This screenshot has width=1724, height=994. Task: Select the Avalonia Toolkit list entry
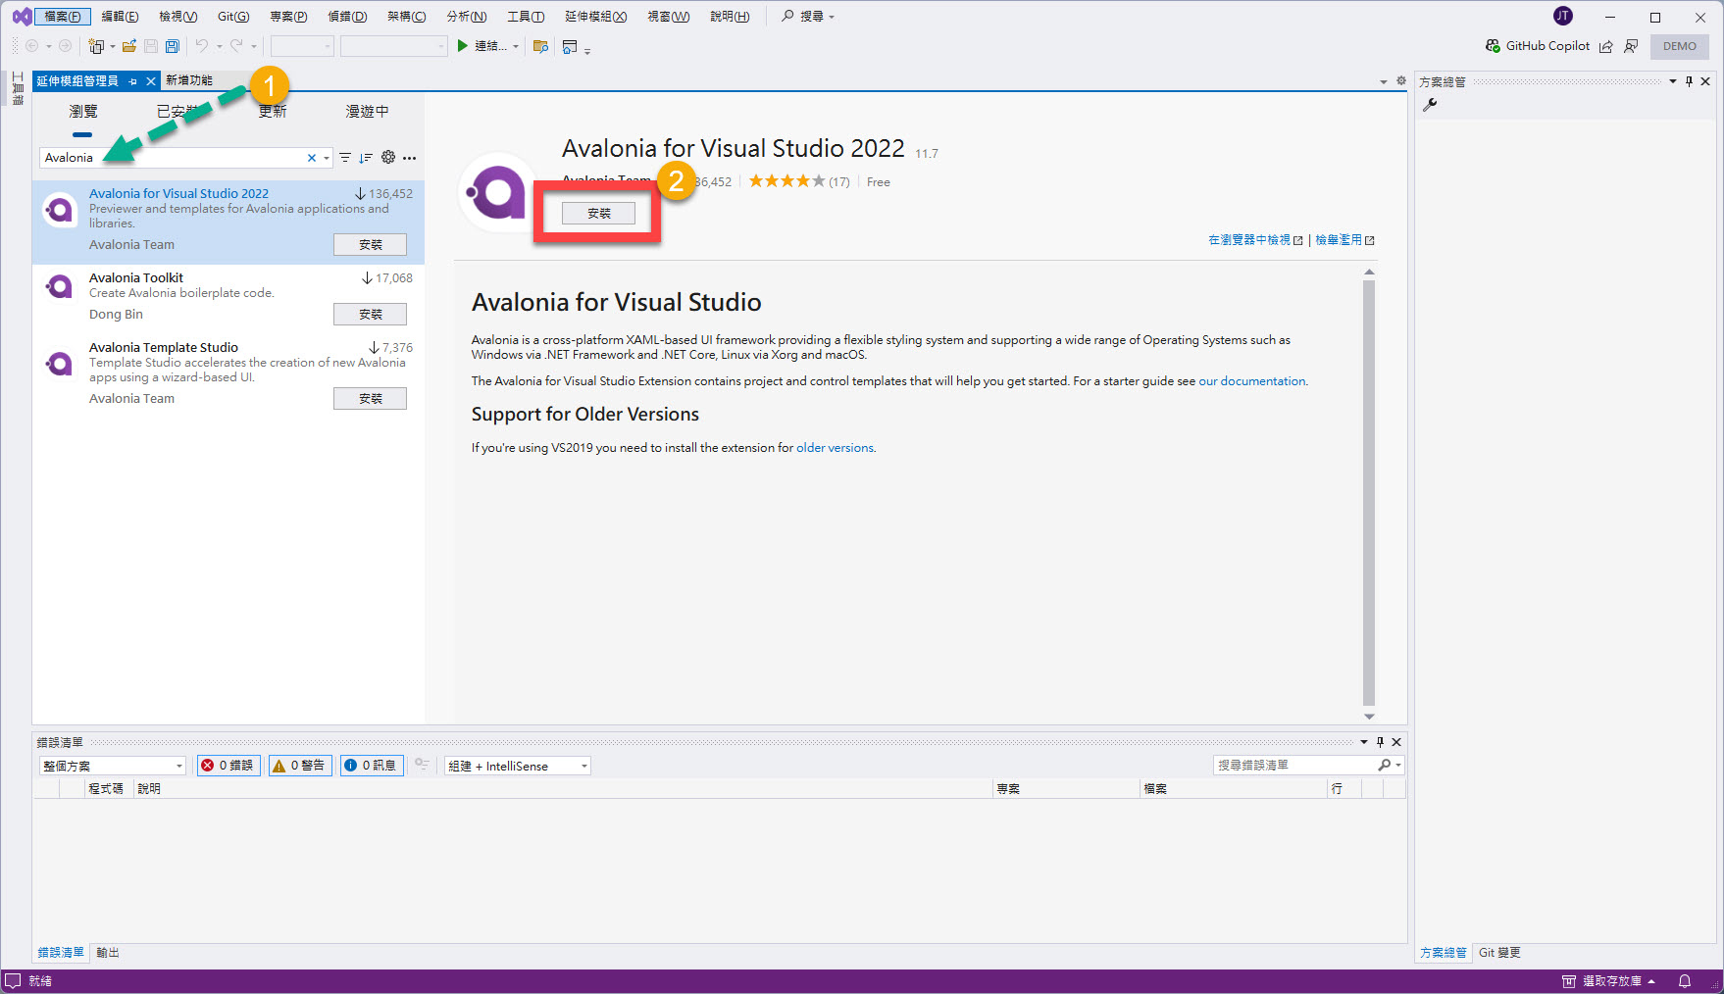tap(228, 299)
